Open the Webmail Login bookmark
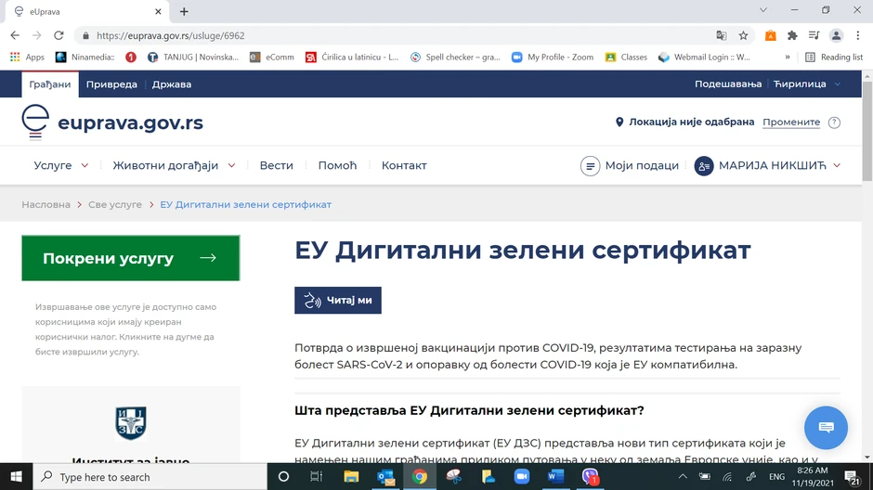This screenshot has width=873, height=490. click(x=704, y=57)
